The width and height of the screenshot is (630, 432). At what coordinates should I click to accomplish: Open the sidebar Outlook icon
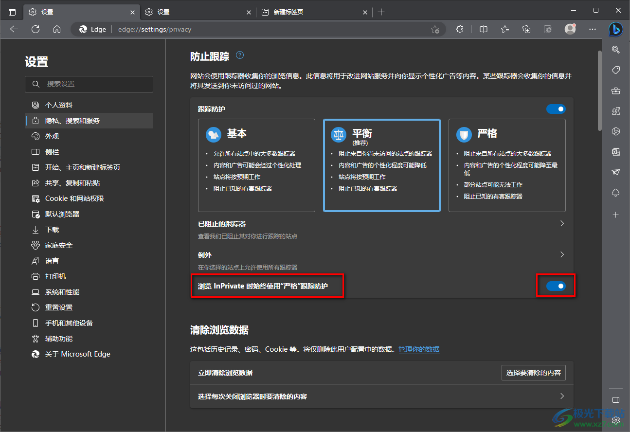615,152
